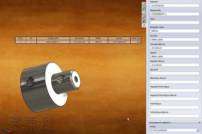Click the Rajzszám field with 10-02704/001
Screen dimensions: 202x134
click(175, 5)
